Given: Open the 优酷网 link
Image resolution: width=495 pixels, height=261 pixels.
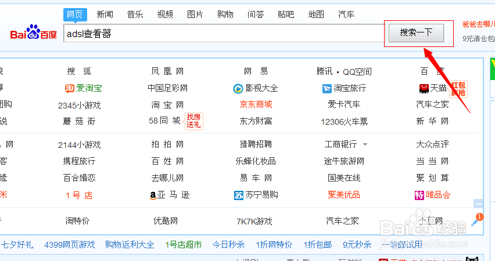Looking at the screenshot, I should 166,220.
